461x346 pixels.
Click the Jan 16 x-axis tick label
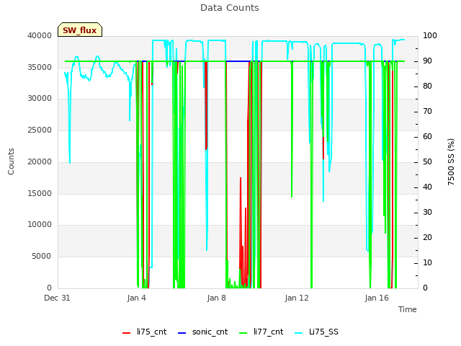point(377,298)
